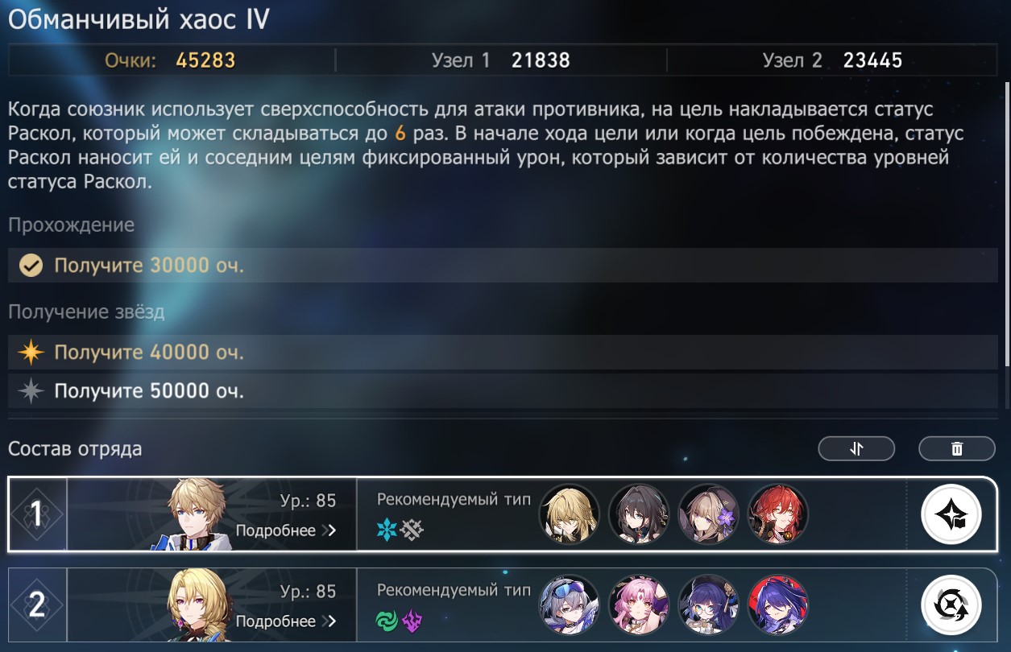Screen dimensions: 1011x652
Task: Click the swap teams arrows button
Action: (x=856, y=449)
